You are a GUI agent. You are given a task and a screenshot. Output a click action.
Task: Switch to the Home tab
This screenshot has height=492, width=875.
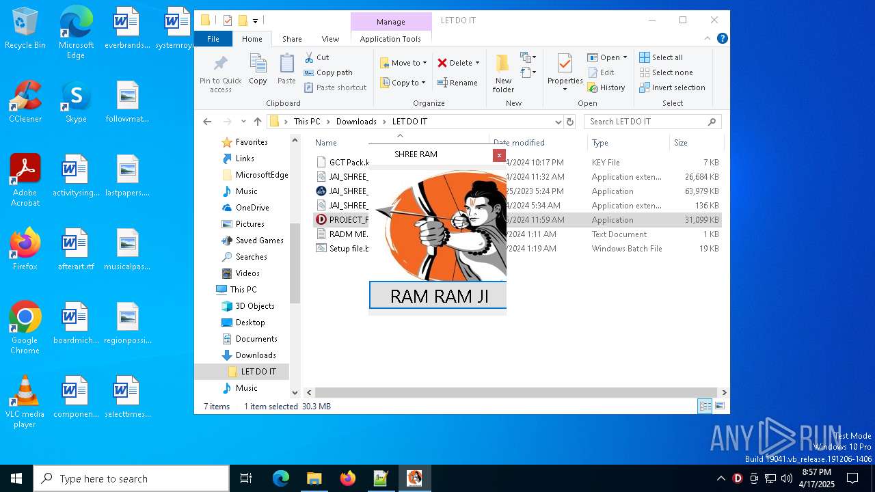pyautogui.click(x=252, y=39)
